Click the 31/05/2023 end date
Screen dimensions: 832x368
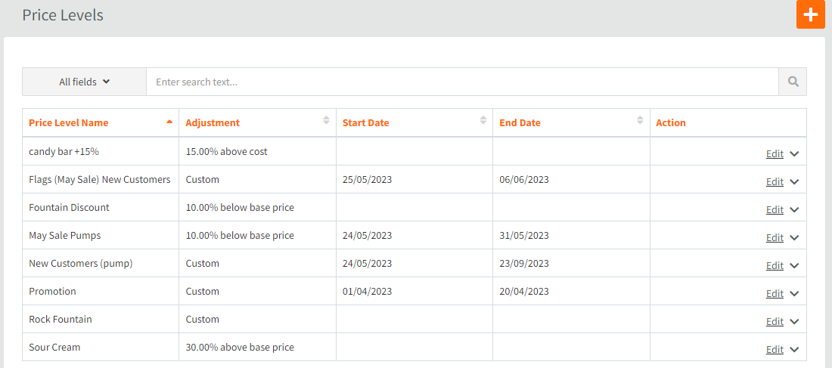524,236
